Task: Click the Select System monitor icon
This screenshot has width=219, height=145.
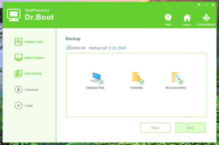Action: 18,58
